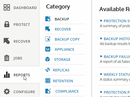Screen dimensions: 130x97
Task: Click the Retention vault icon
Action: pos(48,81)
